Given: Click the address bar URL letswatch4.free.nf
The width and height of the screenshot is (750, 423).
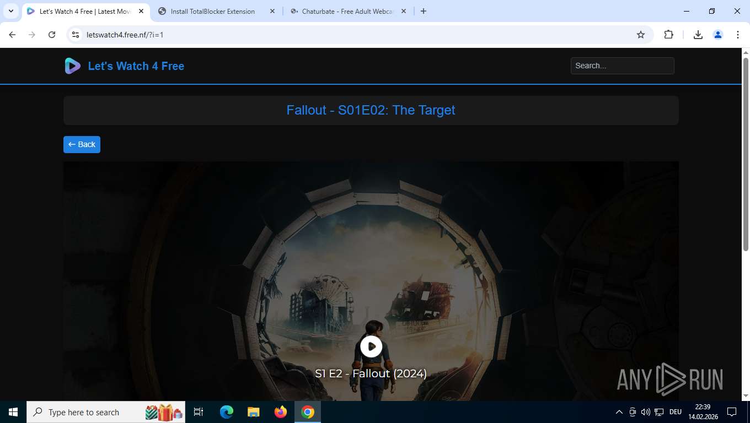Looking at the screenshot, I should 125,35.
